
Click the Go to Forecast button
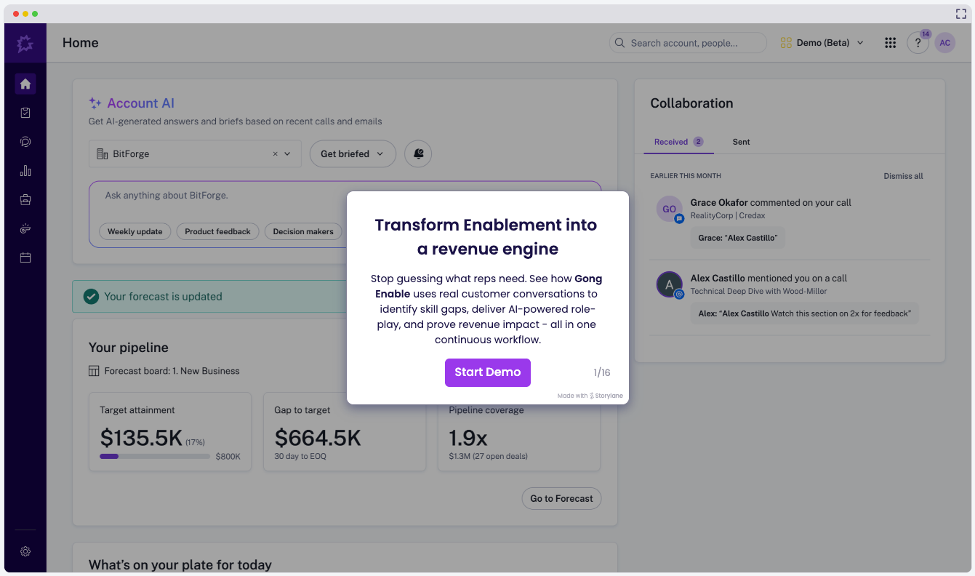[561, 498]
